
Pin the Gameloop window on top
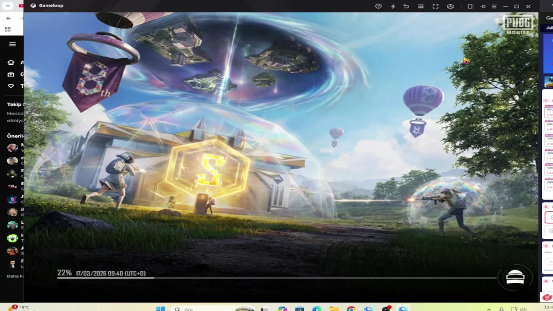coord(483,6)
